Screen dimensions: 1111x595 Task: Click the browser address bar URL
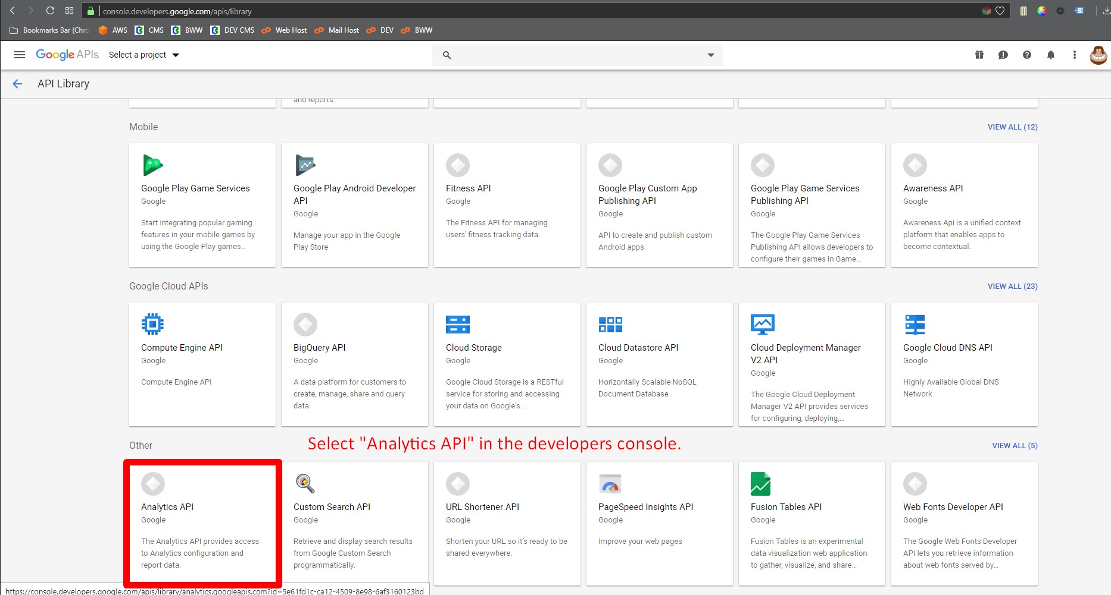point(177,11)
